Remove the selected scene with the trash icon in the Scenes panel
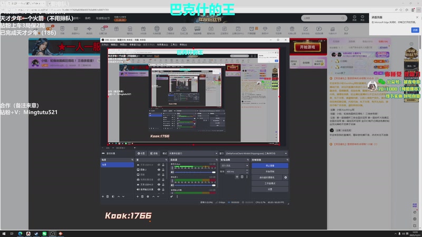 pos(108,196)
